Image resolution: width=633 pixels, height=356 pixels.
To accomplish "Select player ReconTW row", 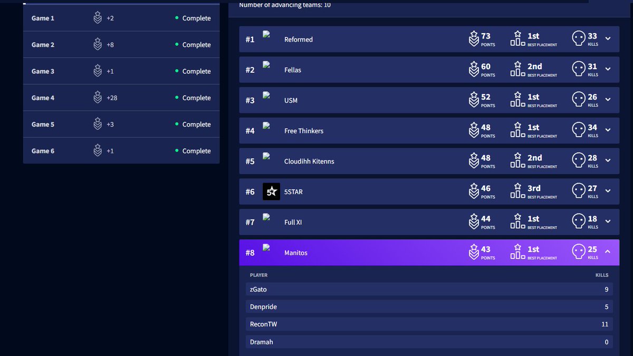I will pos(429,324).
